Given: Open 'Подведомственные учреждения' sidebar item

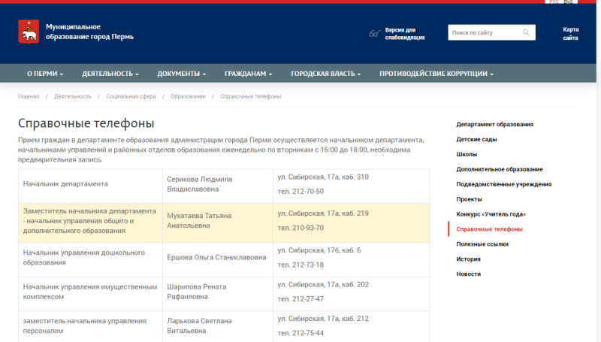Looking at the screenshot, I should click(x=503, y=184).
